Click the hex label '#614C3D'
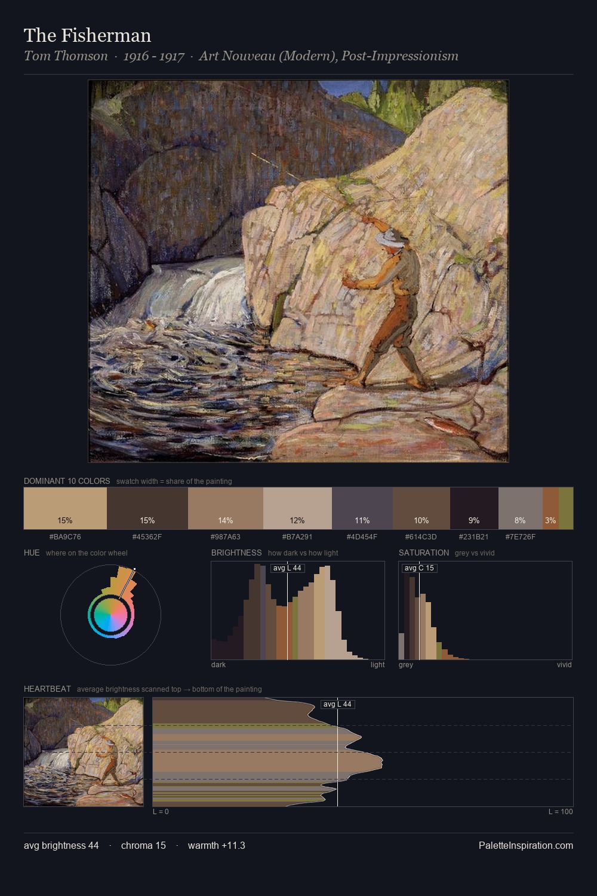Screen dimensions: 597x896 [x=421, y=537]
